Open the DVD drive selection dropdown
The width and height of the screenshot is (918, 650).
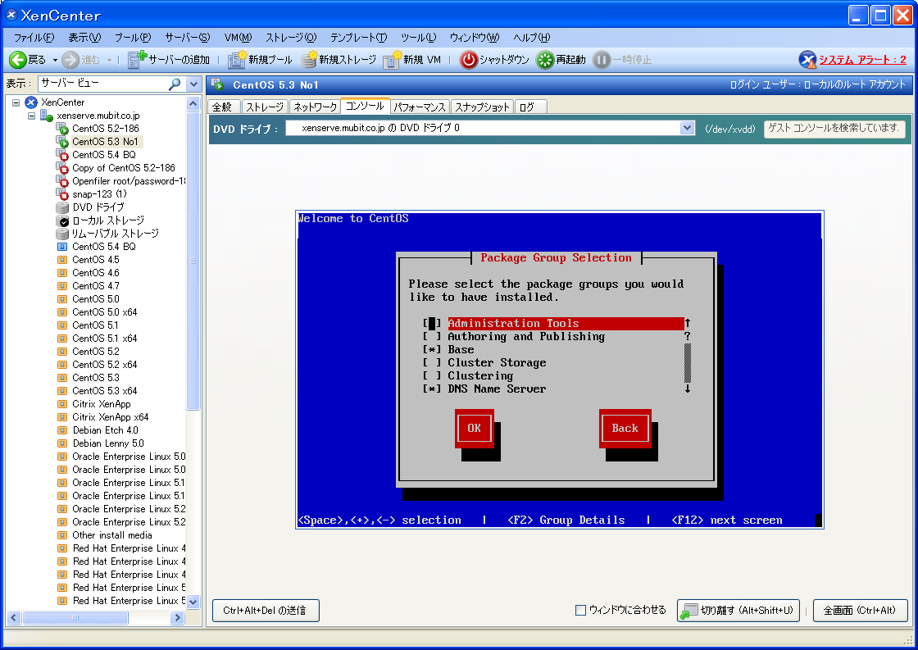pyautogui.click(x=688, y=128)
